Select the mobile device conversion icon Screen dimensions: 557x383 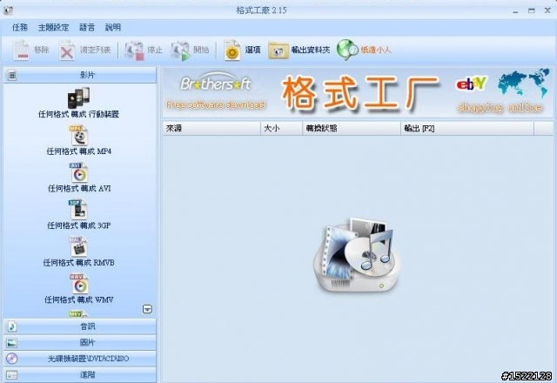pyautogui.click(x=79, y=97)
